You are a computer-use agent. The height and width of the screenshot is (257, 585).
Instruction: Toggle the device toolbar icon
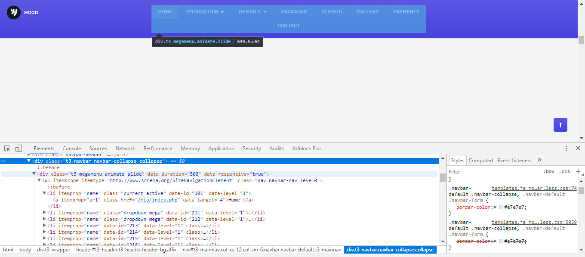(18, 148)
